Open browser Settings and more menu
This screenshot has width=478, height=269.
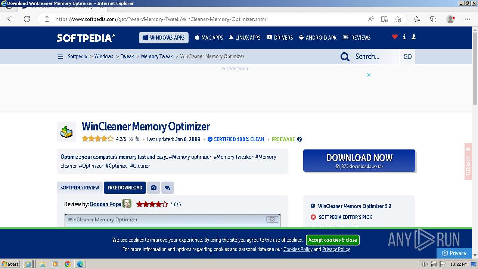[x=468, y=19]
